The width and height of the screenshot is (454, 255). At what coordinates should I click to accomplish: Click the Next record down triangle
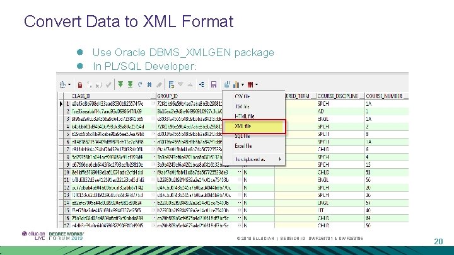click(x=180, y=84)
